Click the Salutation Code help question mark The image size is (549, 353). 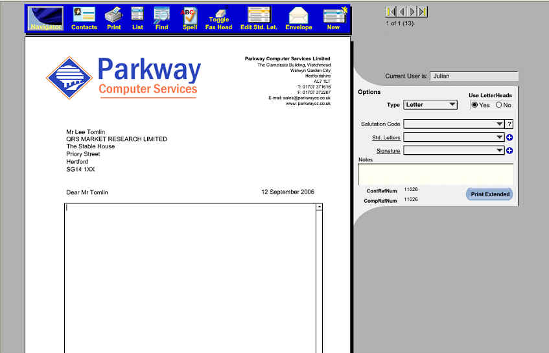click(509, 124)
